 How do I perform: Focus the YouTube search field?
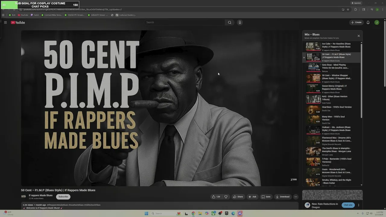(184, 22)
